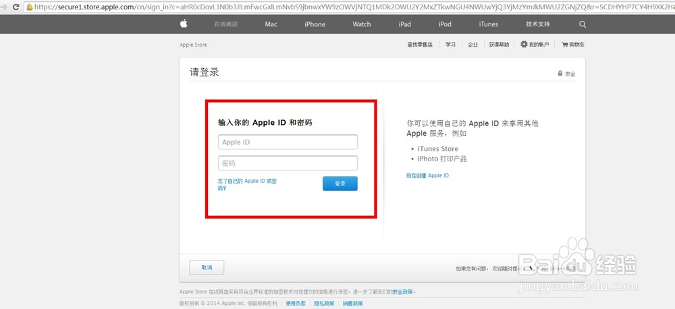
Task: Open the 学习 link
Action: [x=450, y=45]
